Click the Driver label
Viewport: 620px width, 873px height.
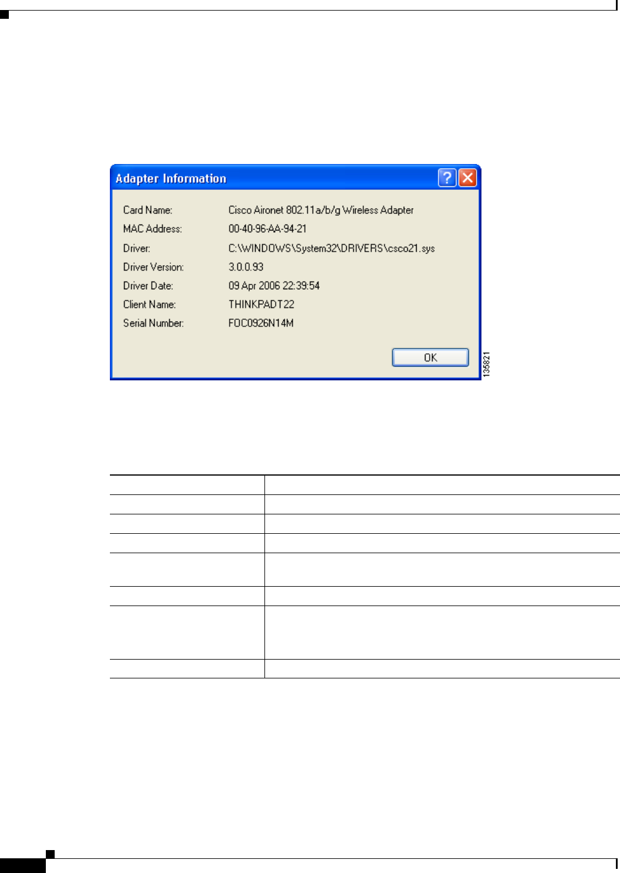(x=136, y=248)
